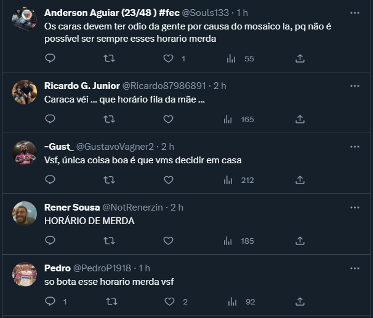Reply to Pedro's tweet
Image resolution: width=373 pixels, height=318 pixels.
pyautogui.click(x=50, y=301)
